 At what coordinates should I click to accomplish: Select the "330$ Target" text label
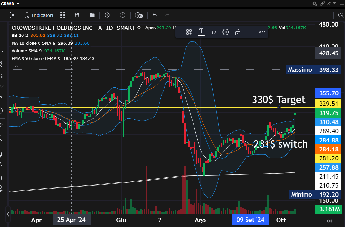pos(278,100)
